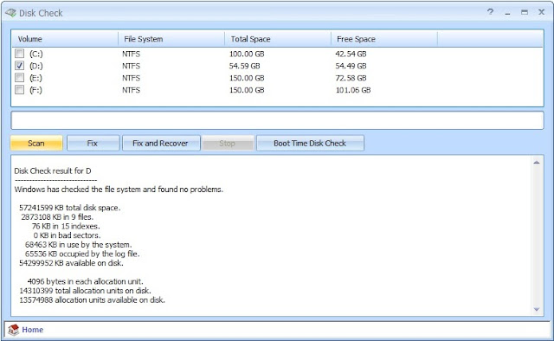The width and height of the screenshot is (554, 341).
Task: Click '54299952 KB available on disk' line
Action: tap(71, 263)
